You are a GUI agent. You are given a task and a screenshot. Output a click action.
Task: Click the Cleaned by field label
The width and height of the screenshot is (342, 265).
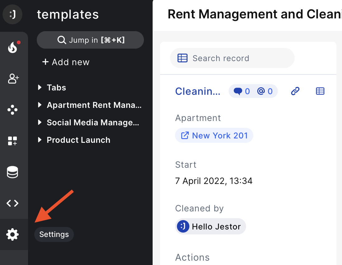point(199,208)
